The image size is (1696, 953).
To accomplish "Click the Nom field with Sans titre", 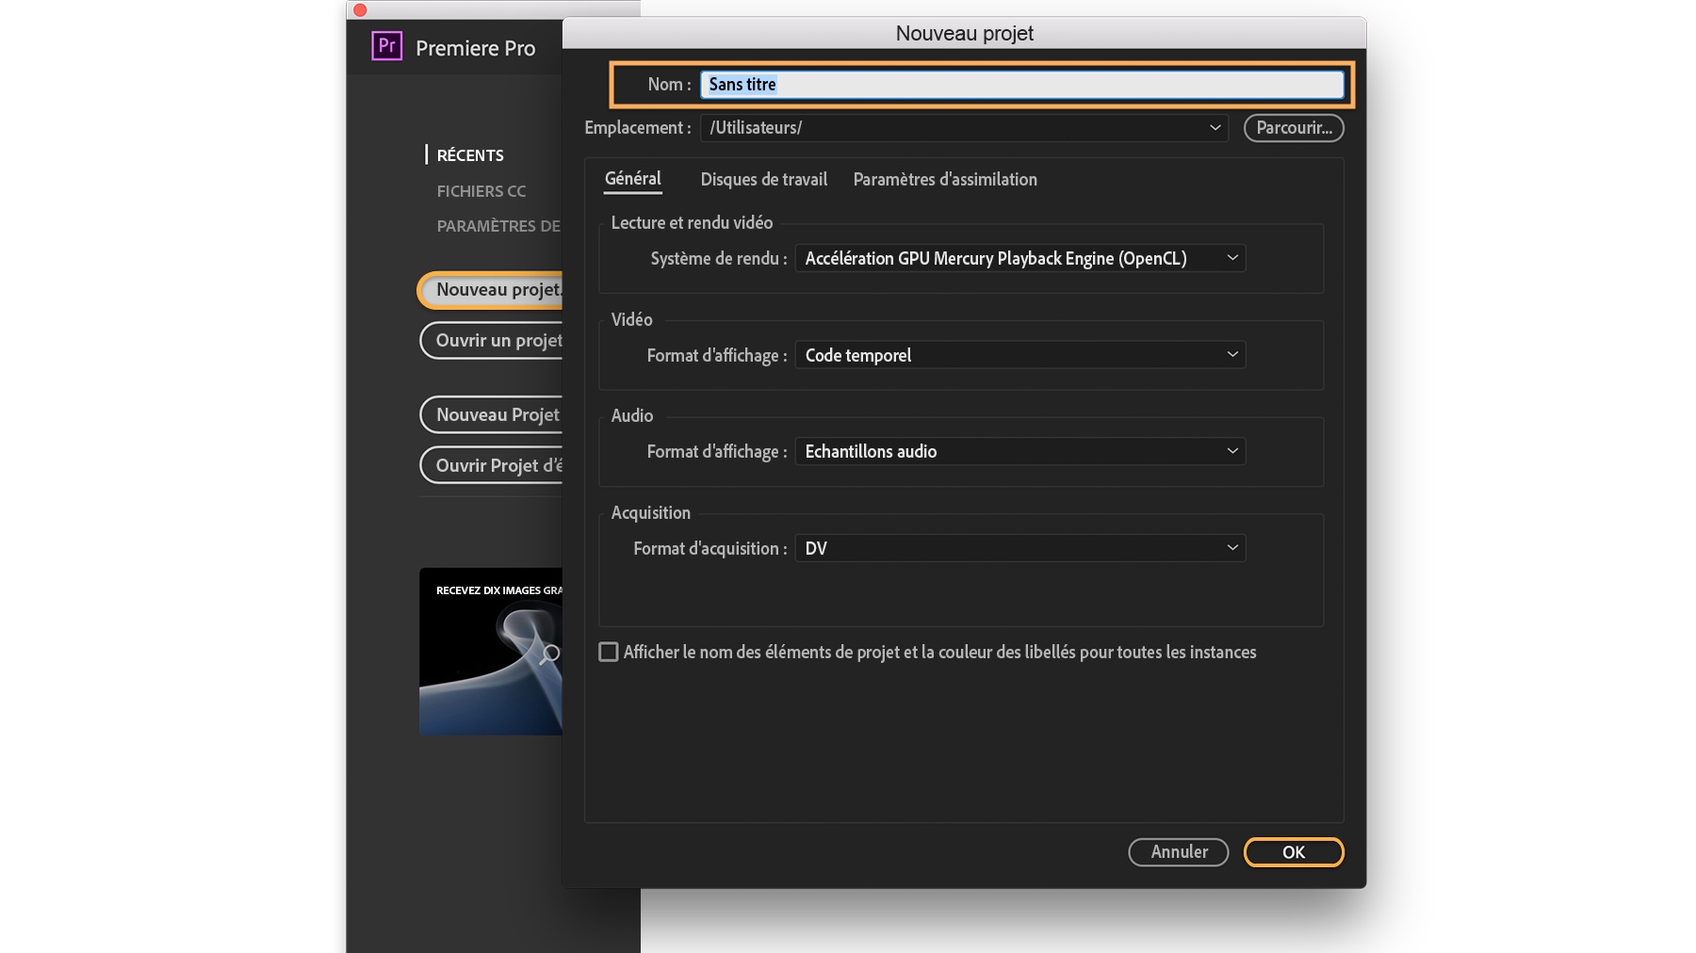I will [1022, 85].
